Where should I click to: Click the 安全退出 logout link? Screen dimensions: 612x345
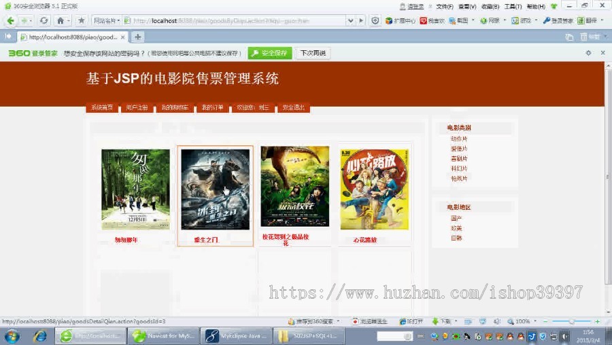[x=294, y=107]
